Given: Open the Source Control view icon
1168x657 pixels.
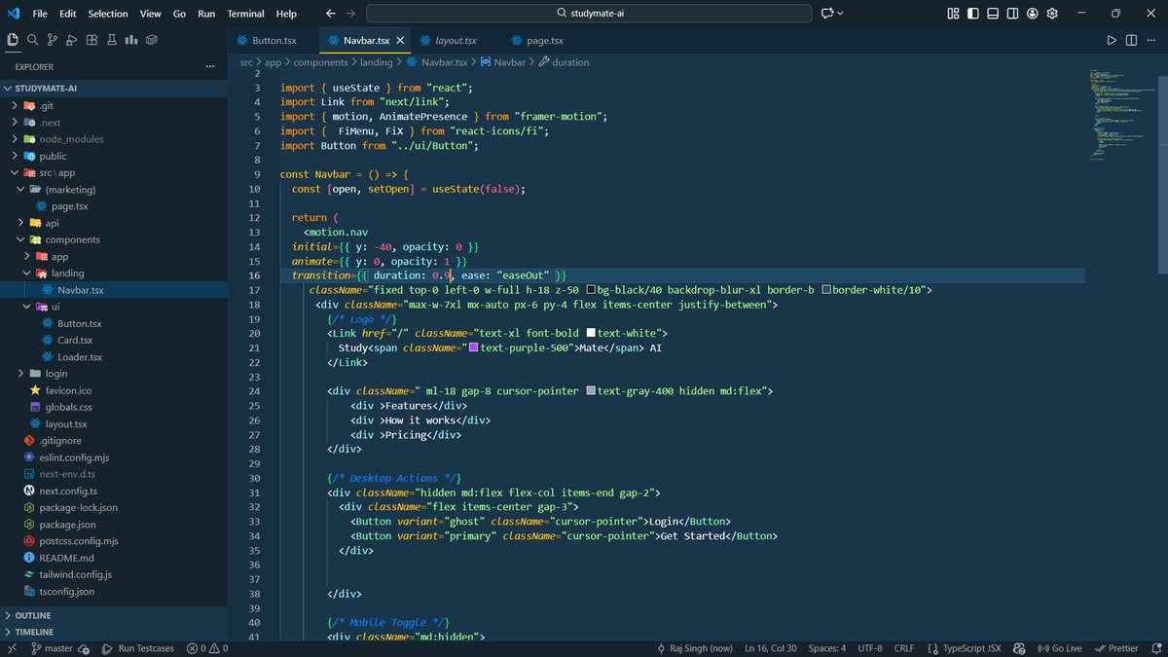Looking at the screenshot, I should [52, 40].
